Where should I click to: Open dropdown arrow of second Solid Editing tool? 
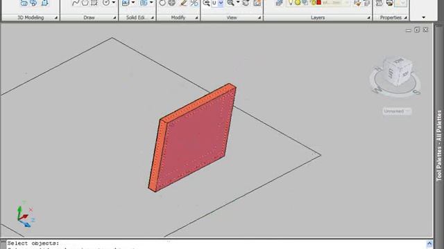click(151, 3)
